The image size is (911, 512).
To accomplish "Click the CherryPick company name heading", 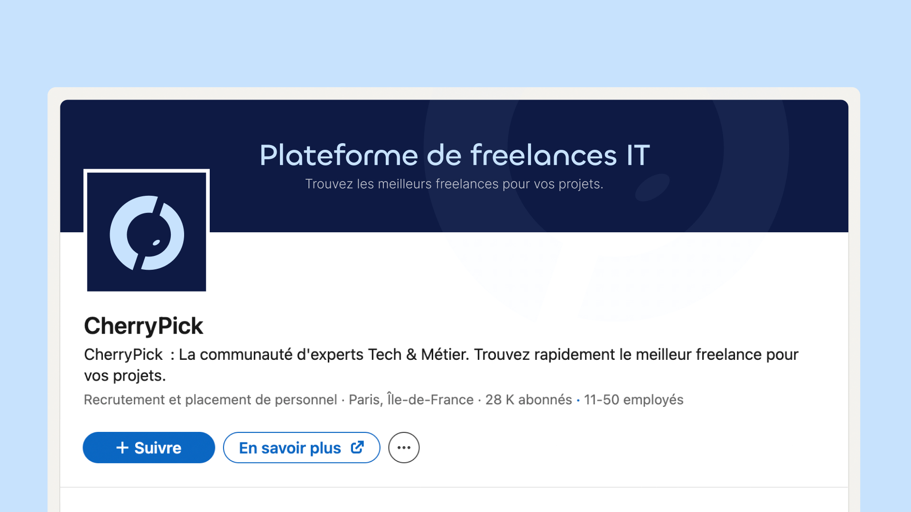I will click(143, 326).
